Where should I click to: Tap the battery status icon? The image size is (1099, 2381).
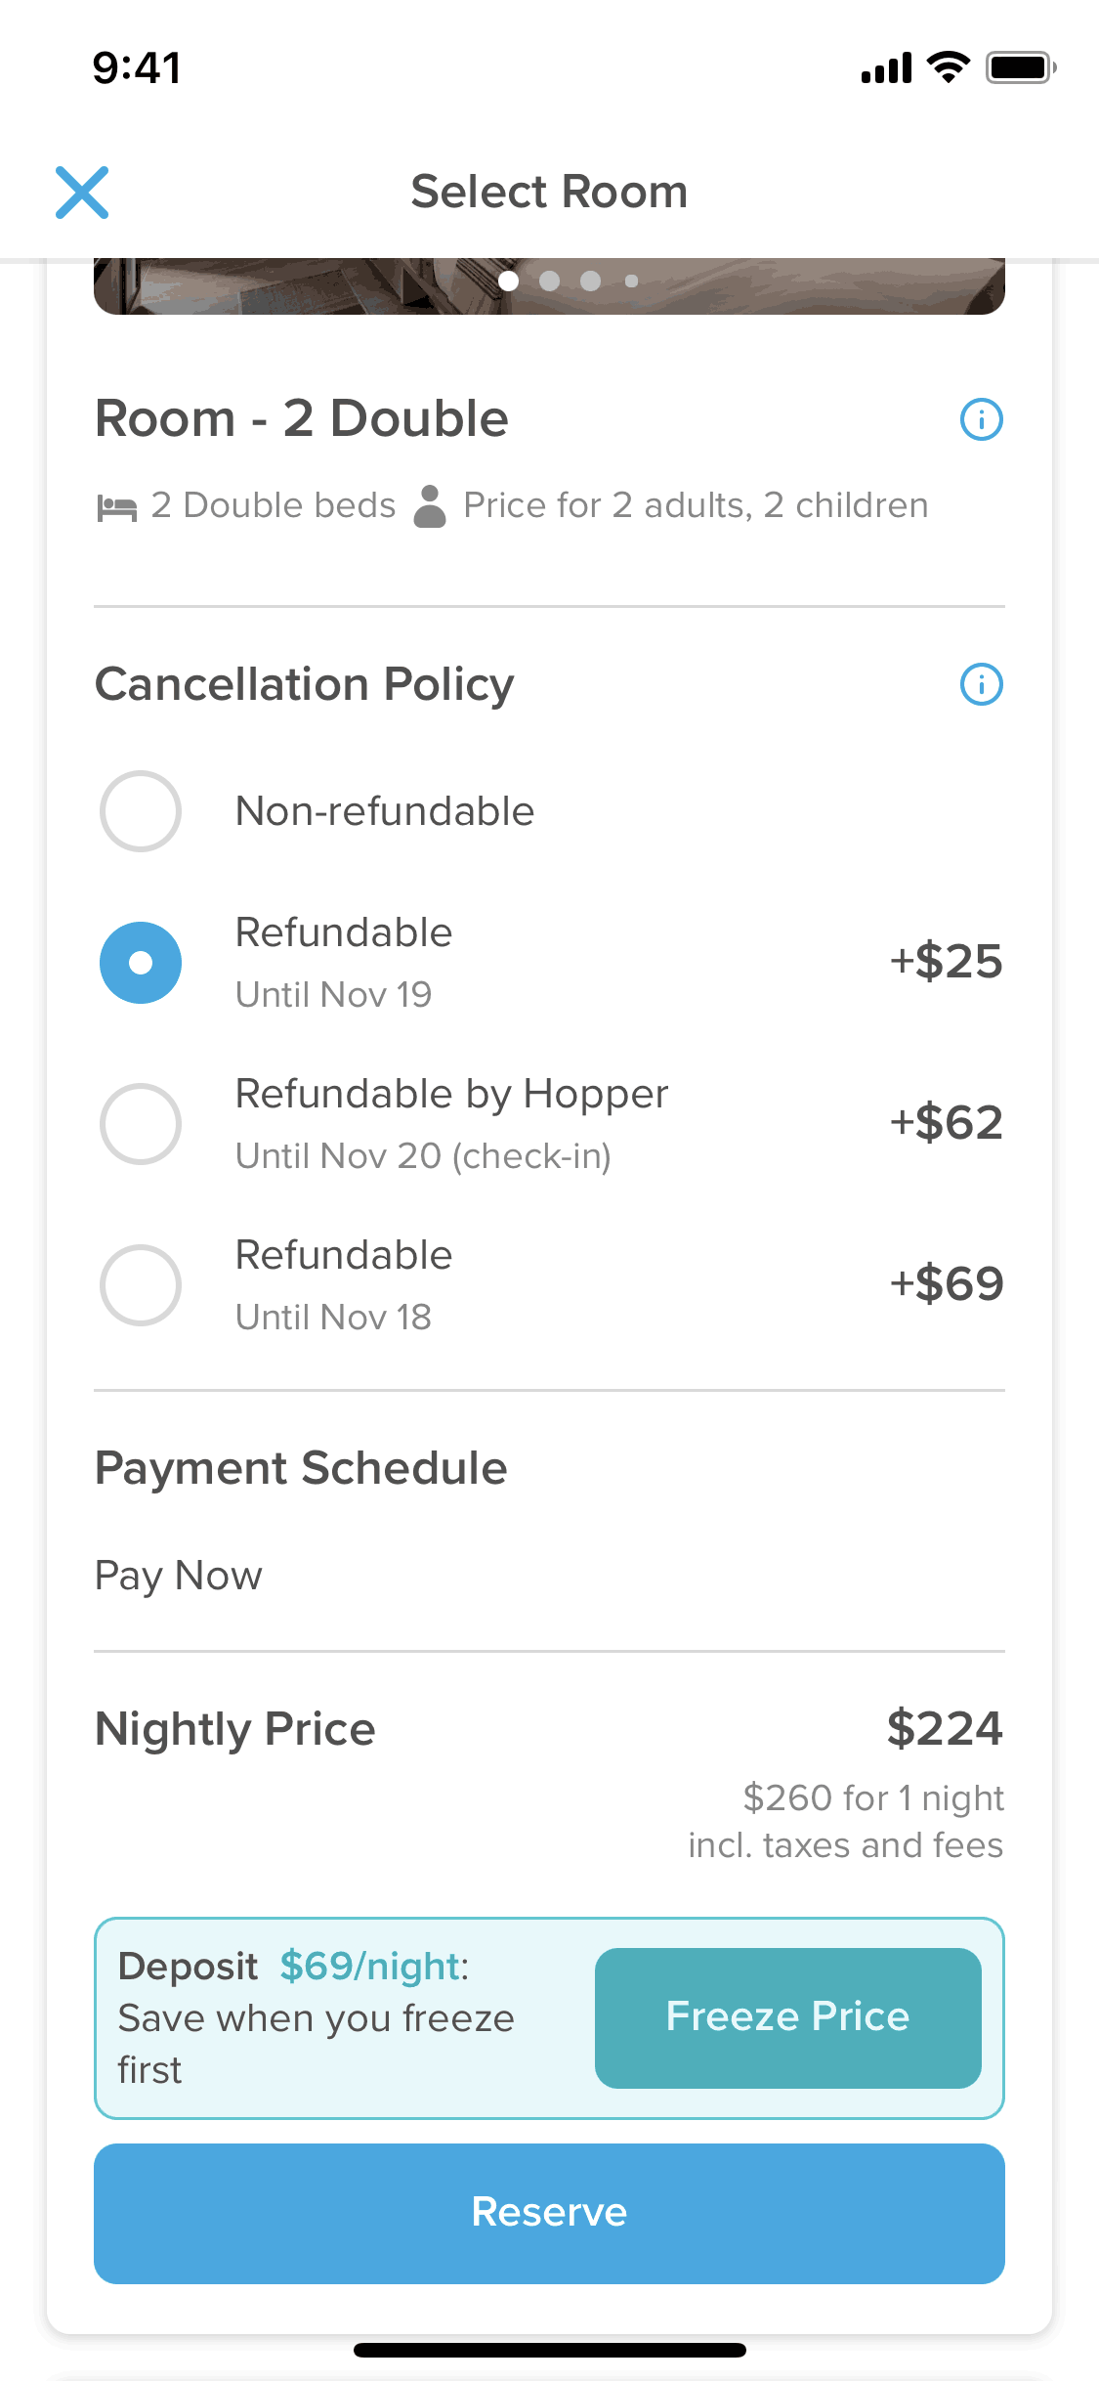click(1020, 68)
